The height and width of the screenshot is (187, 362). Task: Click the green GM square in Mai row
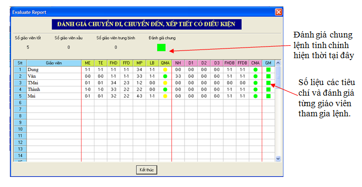click(x=268, y=96)
